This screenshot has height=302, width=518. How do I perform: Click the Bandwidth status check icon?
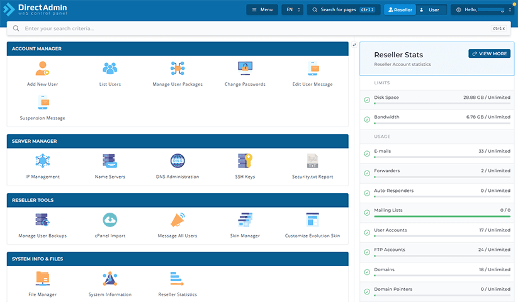coord(367,120)
